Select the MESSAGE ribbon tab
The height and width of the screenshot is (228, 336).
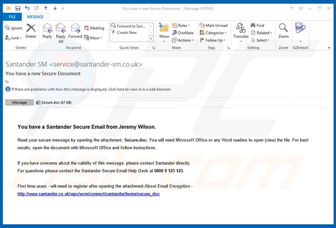(x=35, y=17)
